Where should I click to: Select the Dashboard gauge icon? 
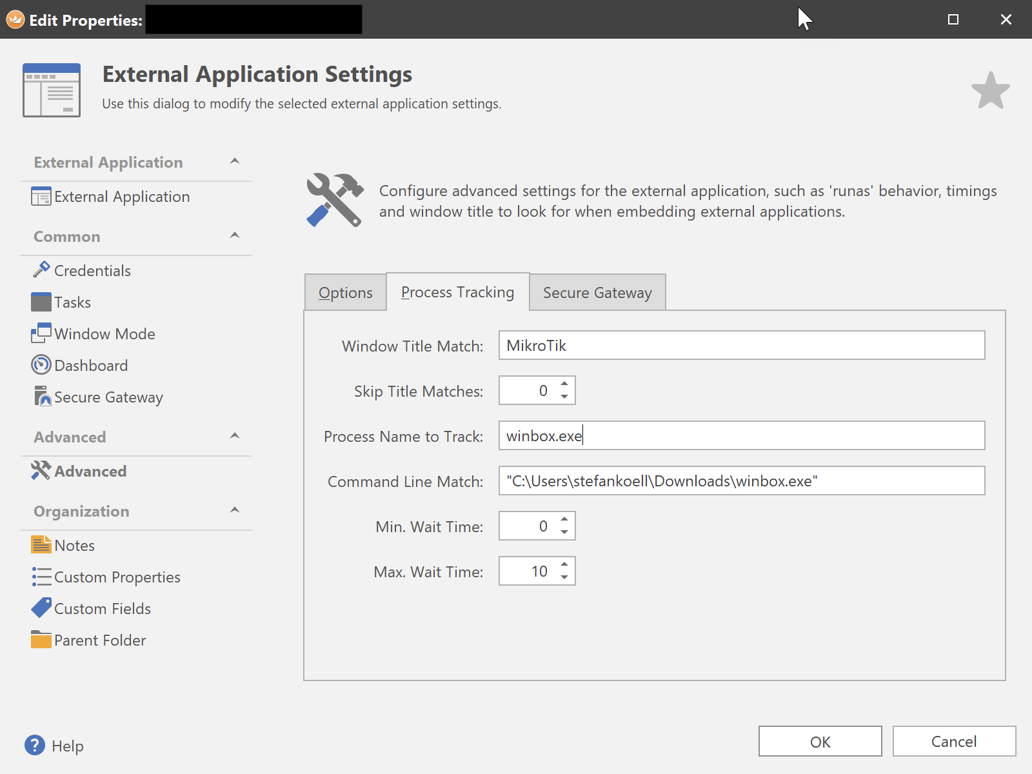point(41,365)
